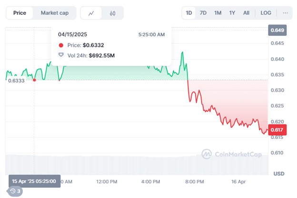The width and height of the screenshot is (297, 198).
Task: Click the red 0.617 current price label
Action: (x=277, y=130)
